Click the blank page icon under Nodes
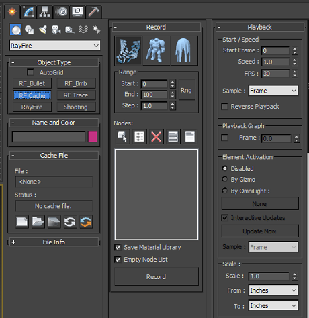Screen dimensions: 309x318 tap(190, 137)
